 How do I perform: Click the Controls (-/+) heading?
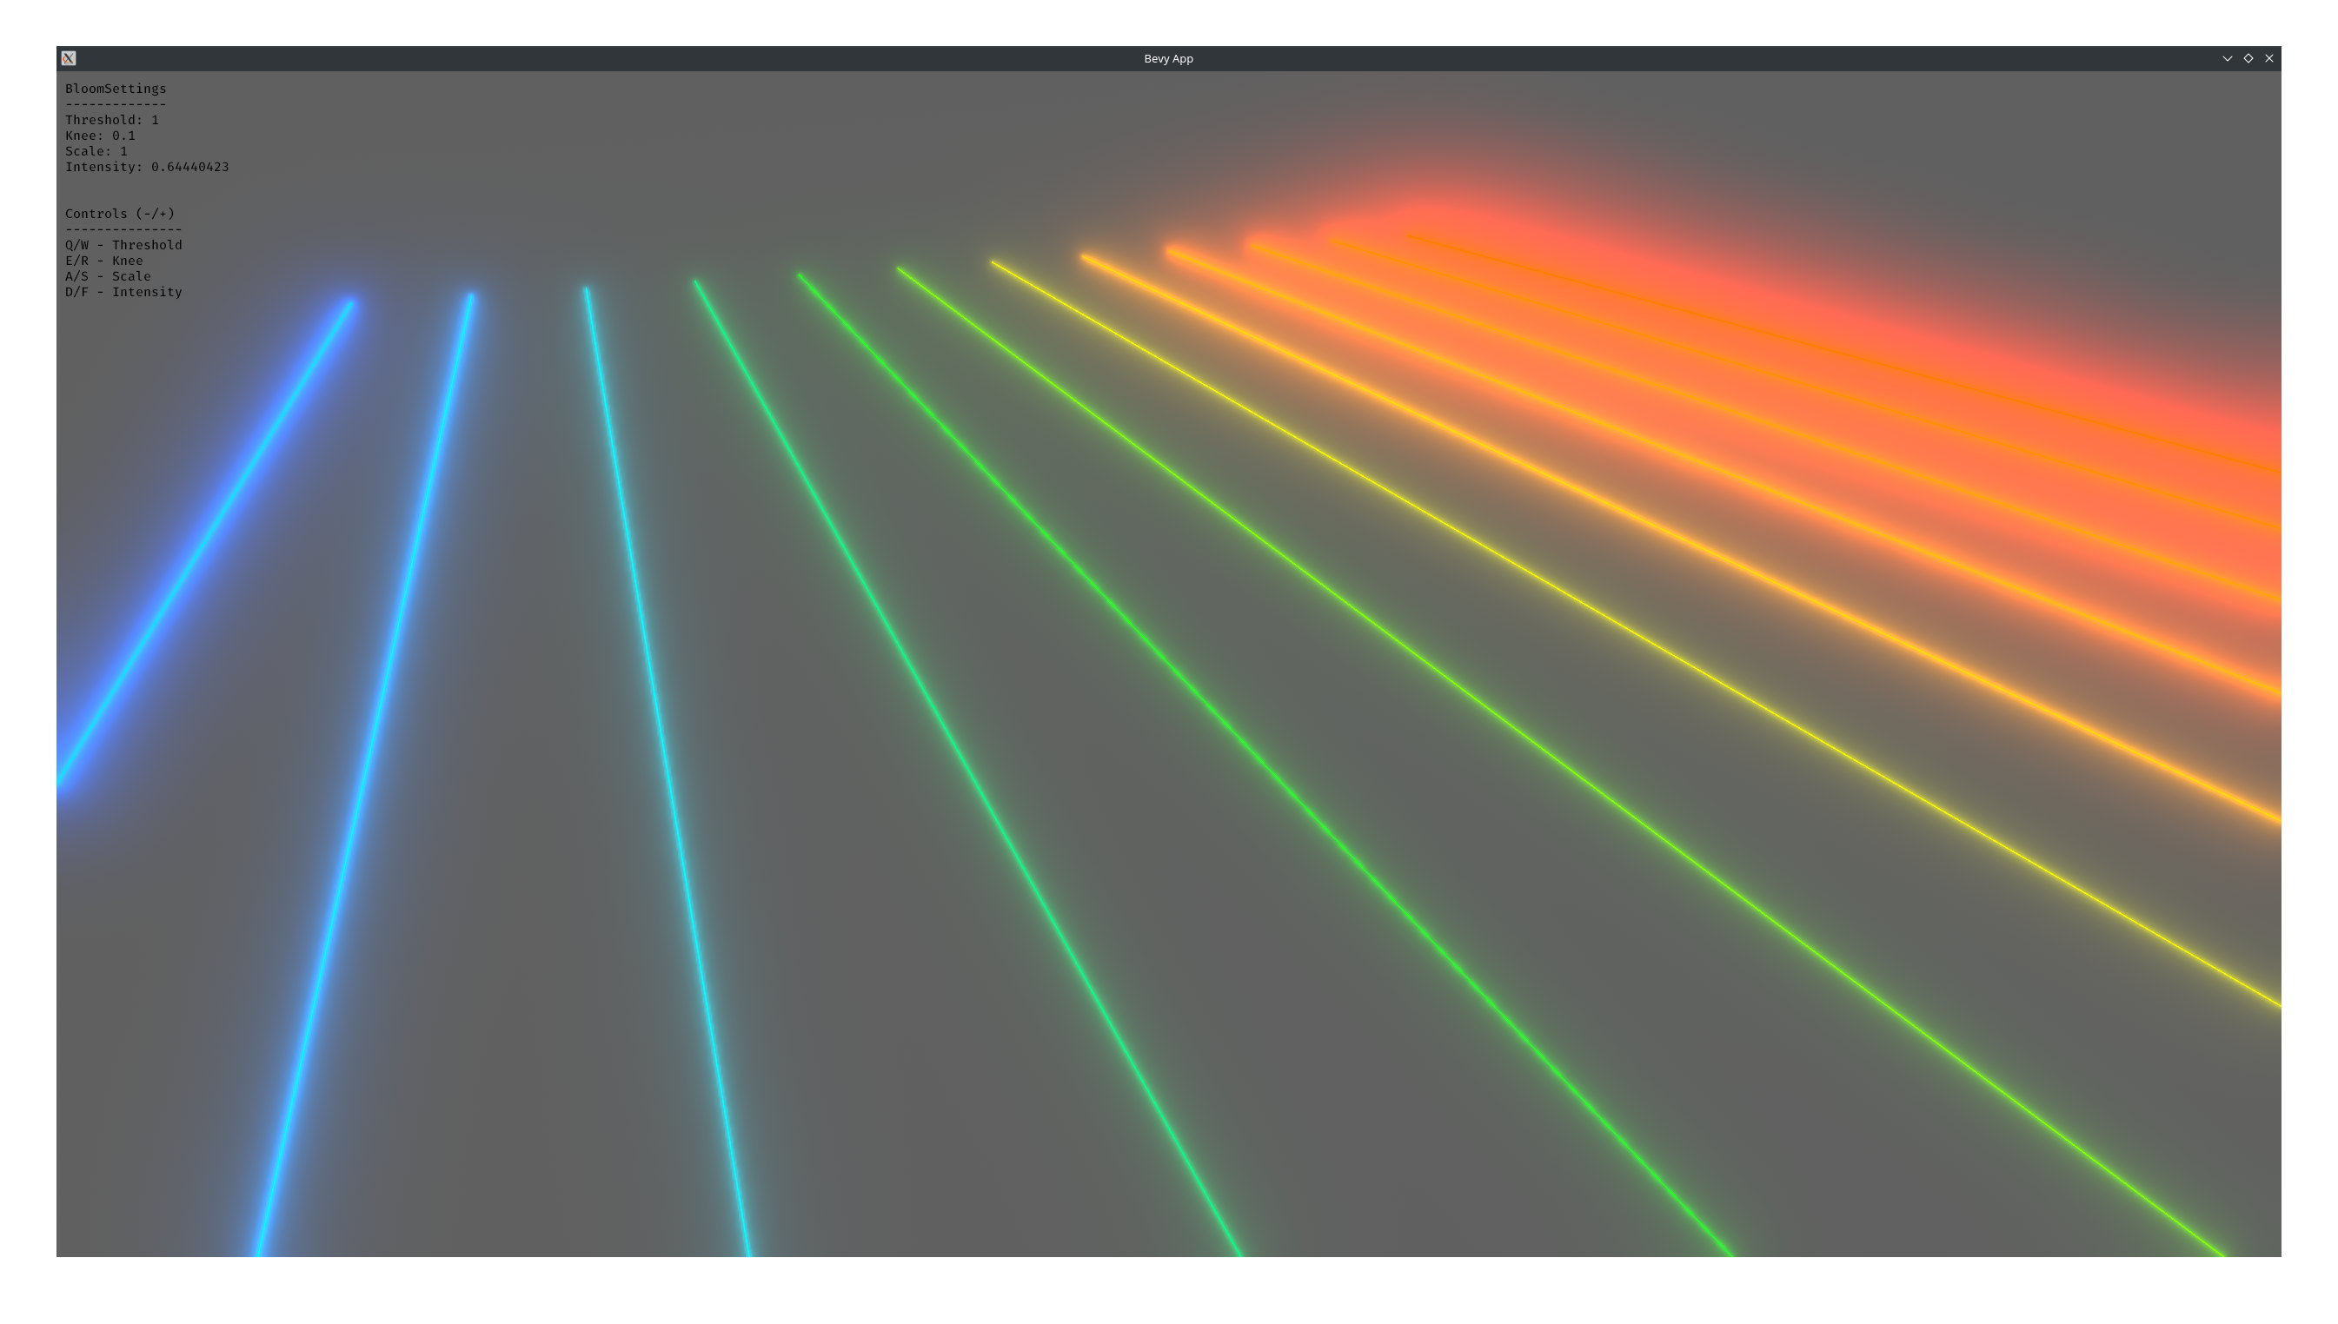pos(119,214)
